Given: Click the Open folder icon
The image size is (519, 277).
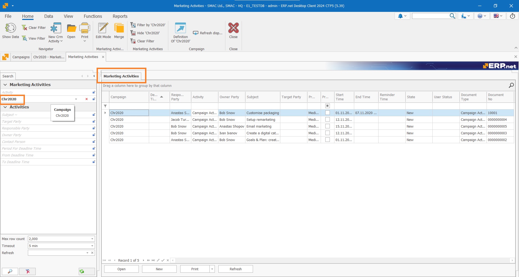Looking at the screenshot, I should coord(71,28).
